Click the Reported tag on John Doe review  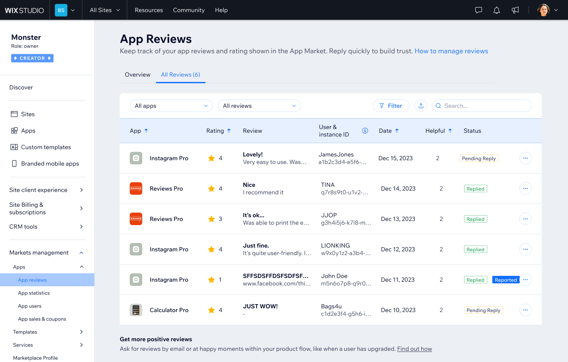506,280
